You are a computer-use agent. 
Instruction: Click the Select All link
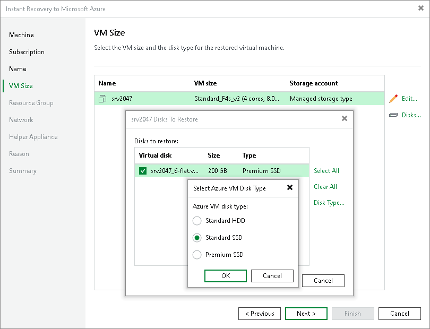326,171
